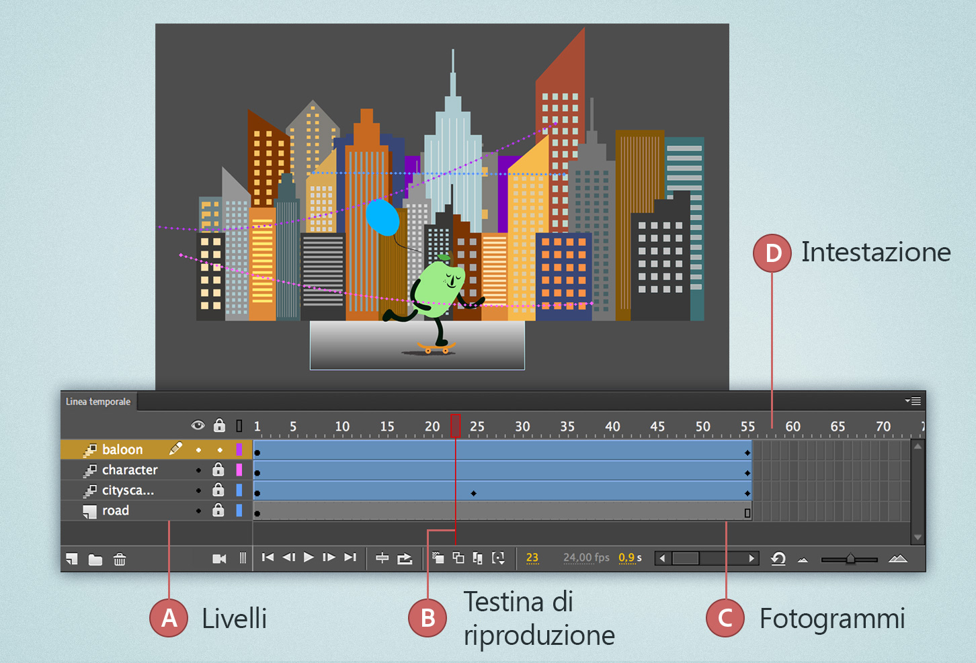
Task: Click frame 45 in timeline header
Action: point(657,426)
